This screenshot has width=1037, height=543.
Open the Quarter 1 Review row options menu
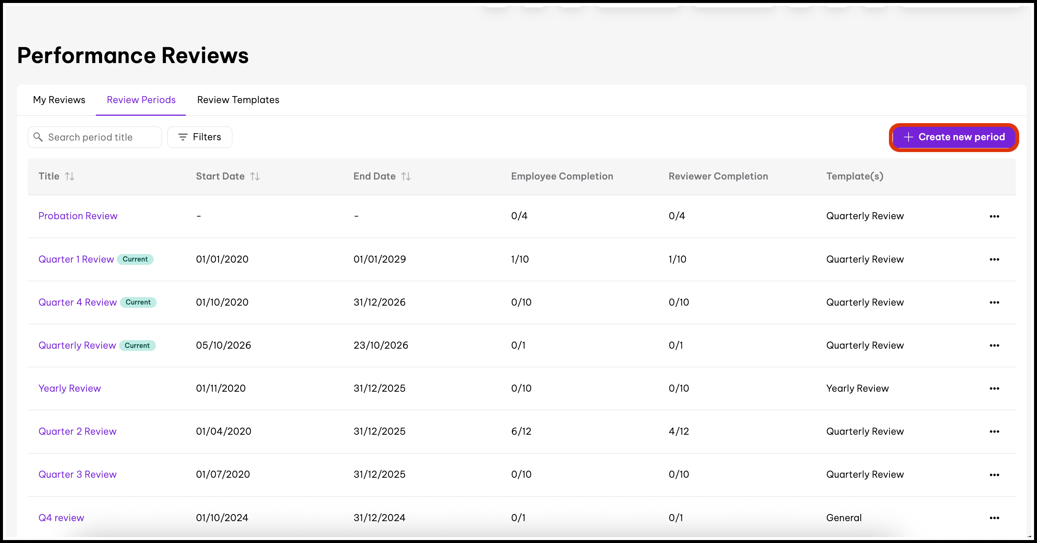(x=994, y=259)
